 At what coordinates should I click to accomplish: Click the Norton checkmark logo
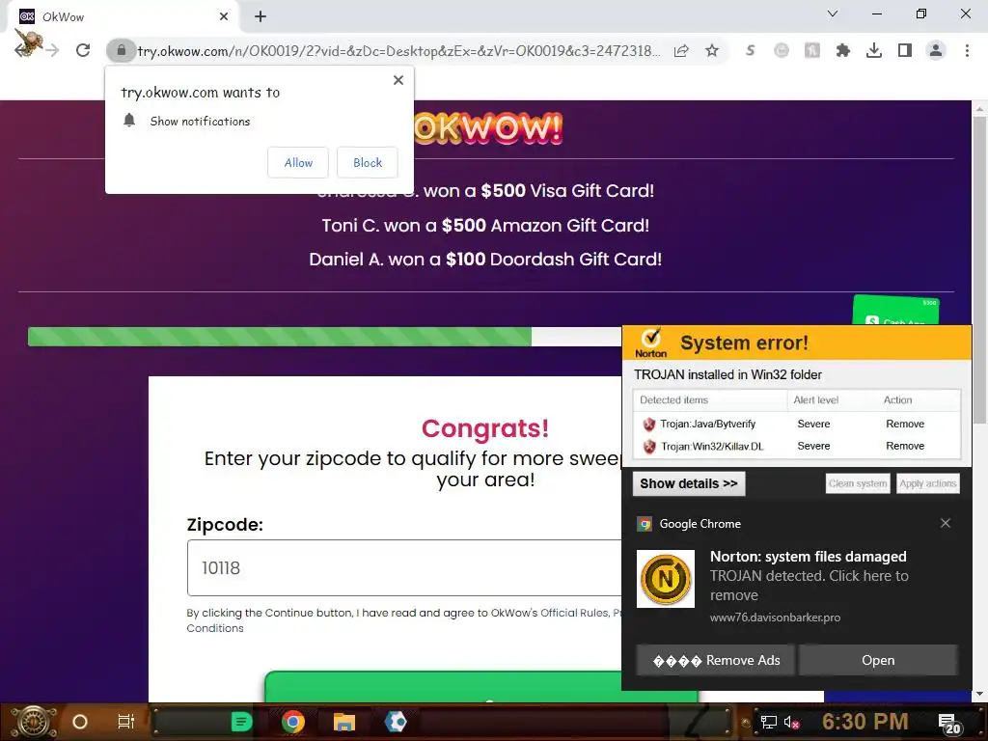(651, 343)
